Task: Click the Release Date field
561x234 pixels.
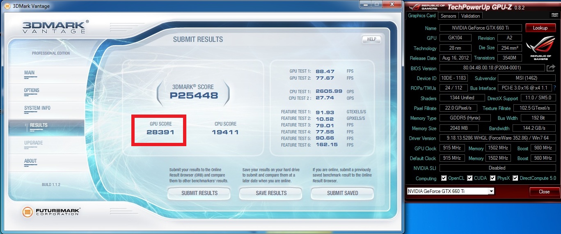Action: (455, 58)
